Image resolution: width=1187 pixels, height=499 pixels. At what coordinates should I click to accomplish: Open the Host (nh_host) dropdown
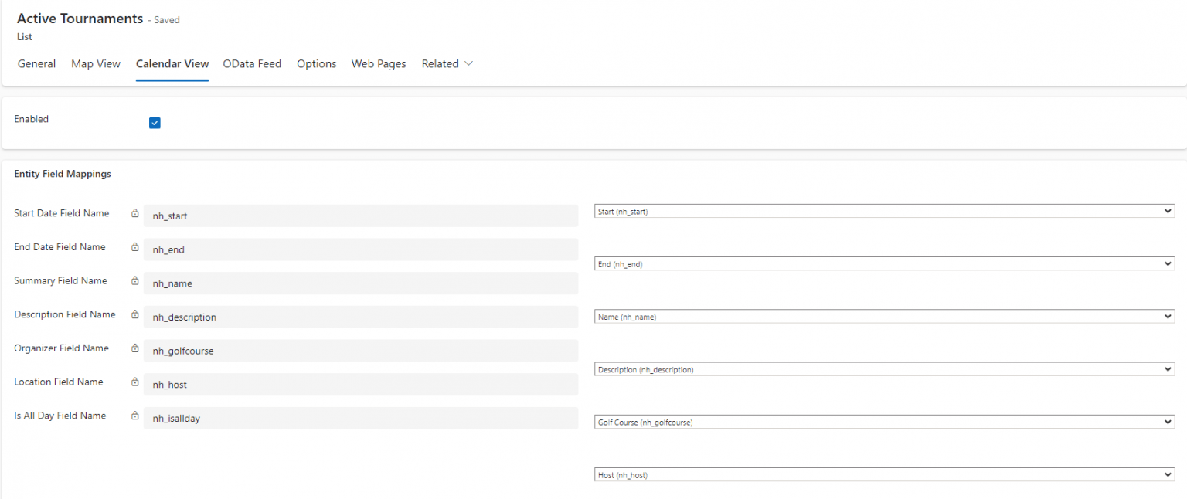884,474
